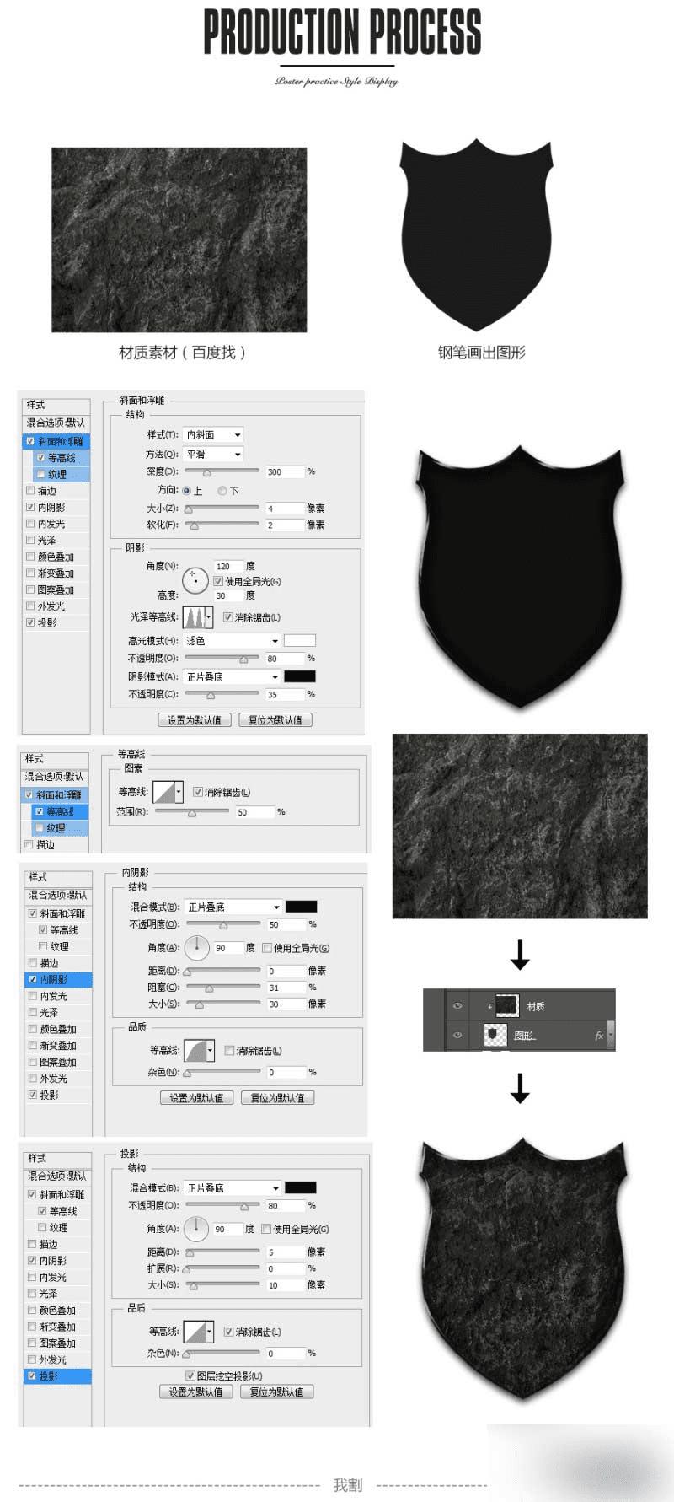
Task: Pick the black 阴影模式 color swatch
Action: pyautogui.click(x=300, y=676)
